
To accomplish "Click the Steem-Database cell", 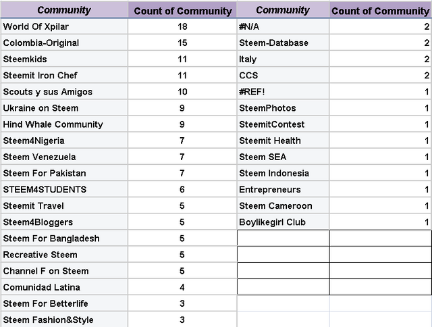I will point(283,43).
